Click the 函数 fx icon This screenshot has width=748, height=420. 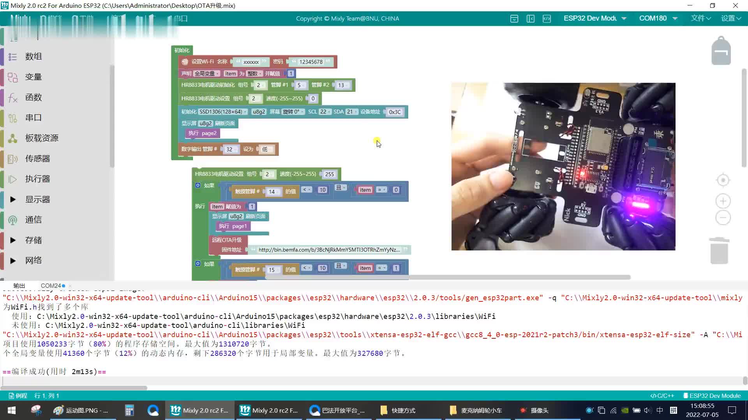12,98
